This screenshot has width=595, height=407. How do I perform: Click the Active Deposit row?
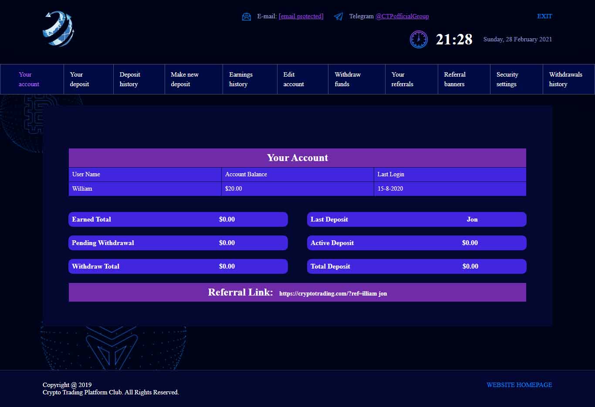pyautogui.click(x=417, y=243)
